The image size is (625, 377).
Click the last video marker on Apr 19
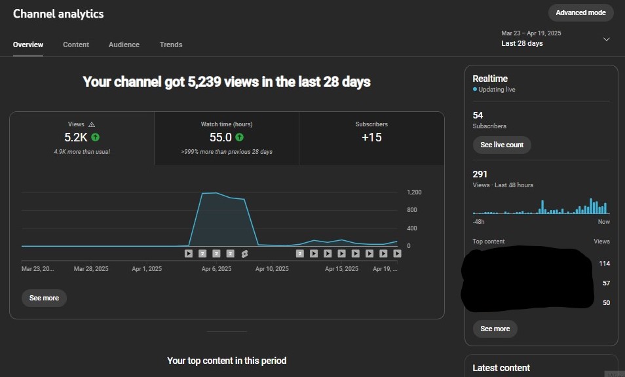[x=397, y=253]
